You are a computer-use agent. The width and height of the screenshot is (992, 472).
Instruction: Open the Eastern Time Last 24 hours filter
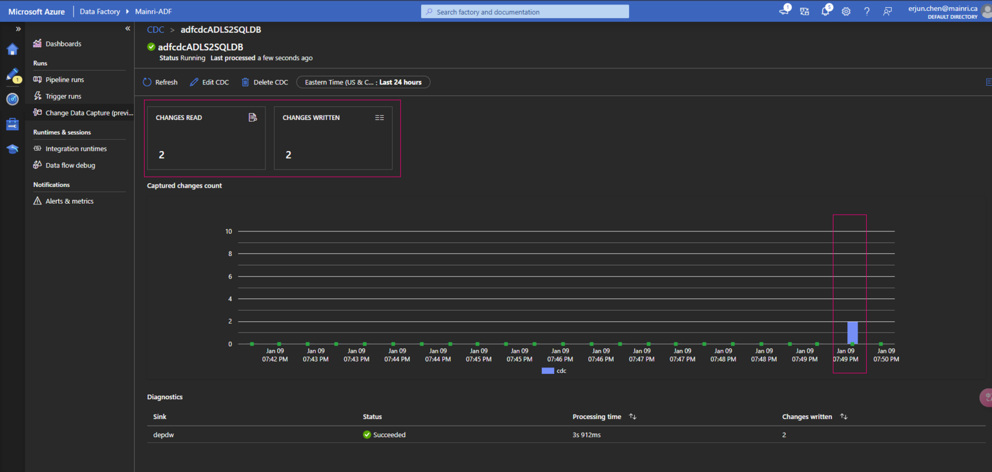362,82
